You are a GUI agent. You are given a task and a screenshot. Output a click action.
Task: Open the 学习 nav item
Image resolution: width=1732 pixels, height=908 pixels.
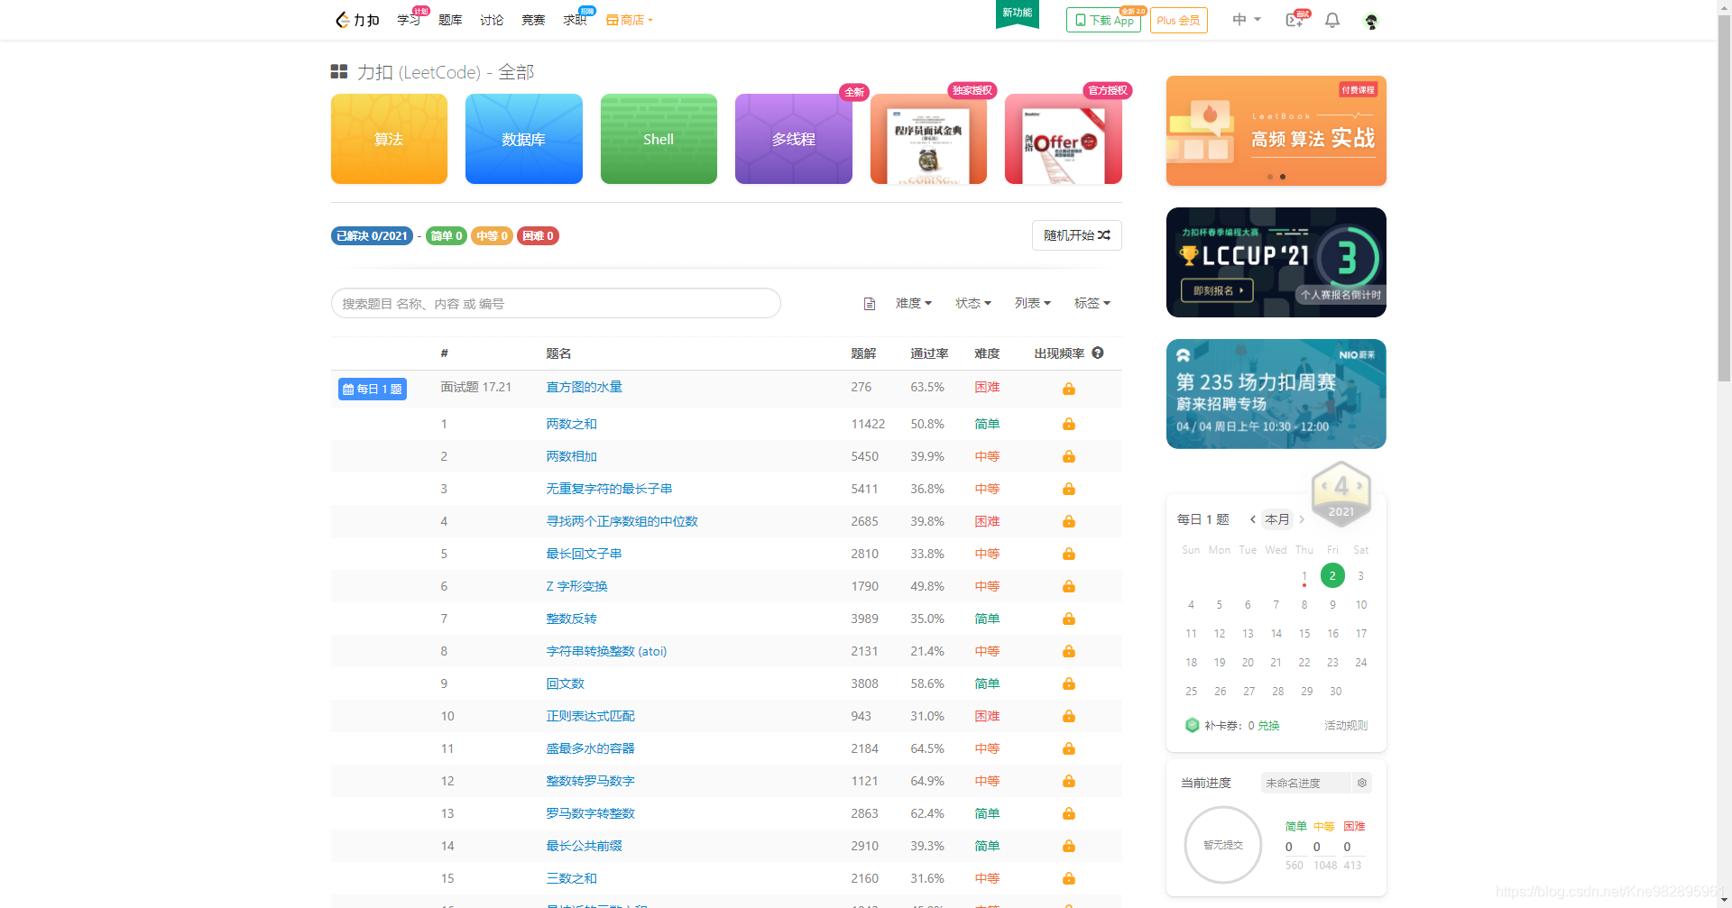[x=409, y=20]
